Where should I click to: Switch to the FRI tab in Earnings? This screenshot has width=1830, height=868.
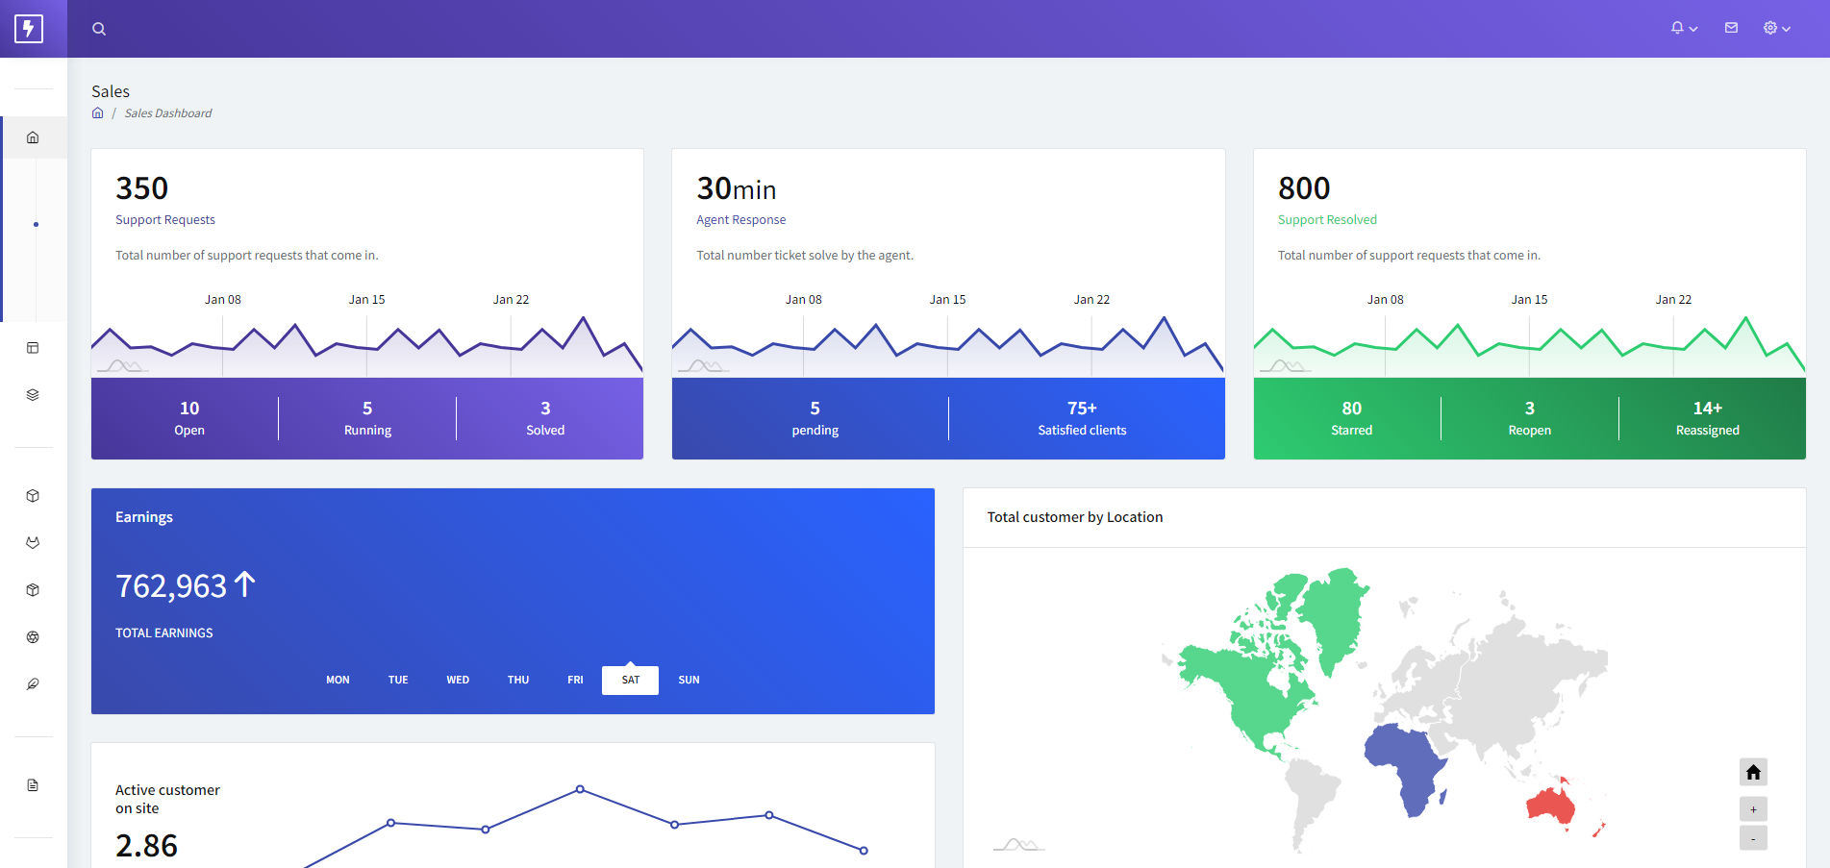pyautogui.click(x=574, y=680)
